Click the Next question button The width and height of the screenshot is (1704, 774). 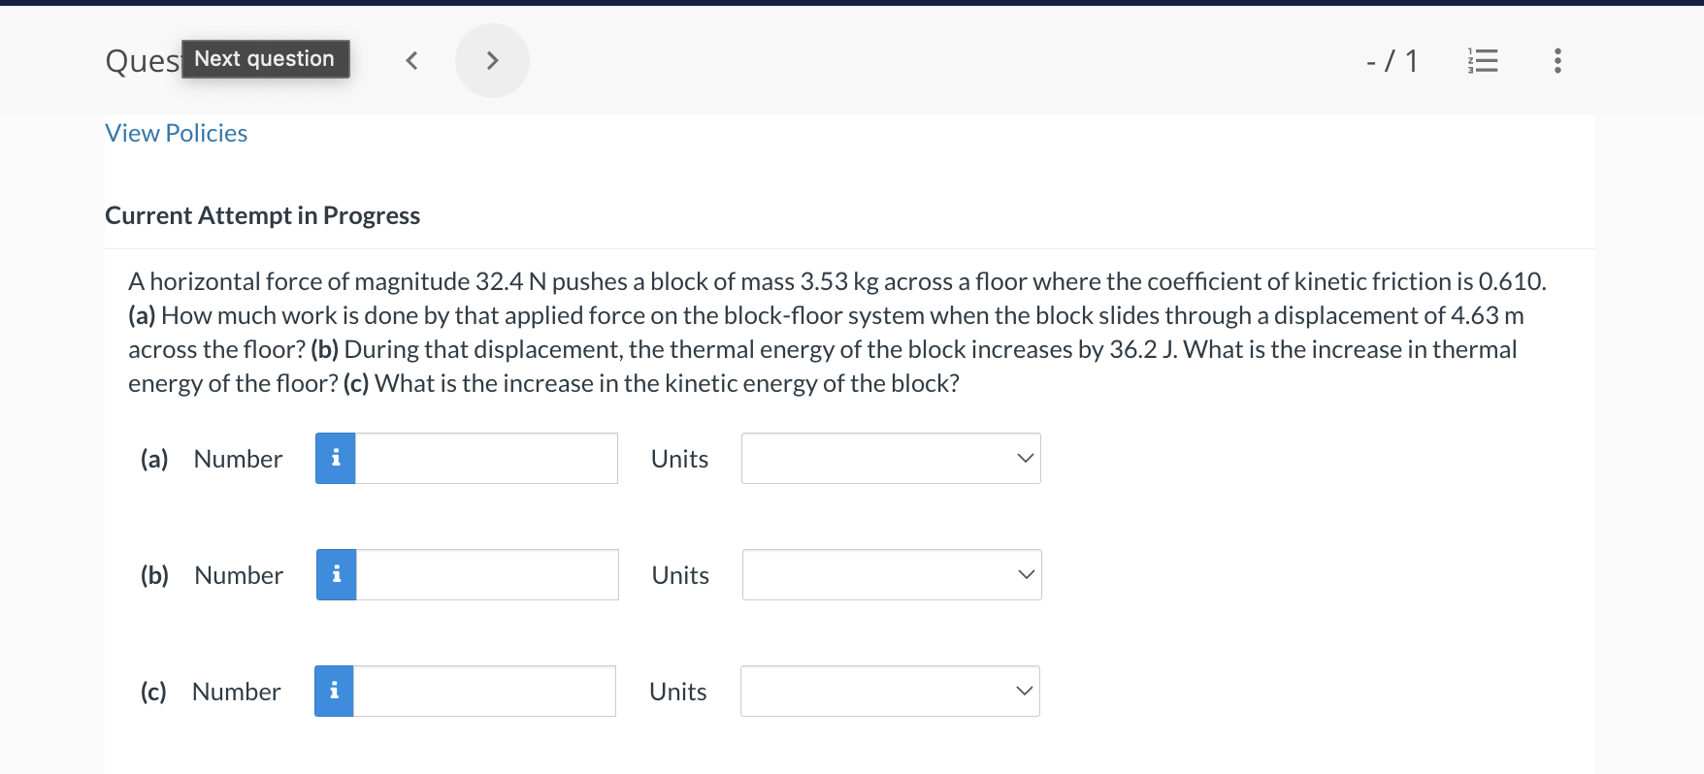tap(265, 58)
